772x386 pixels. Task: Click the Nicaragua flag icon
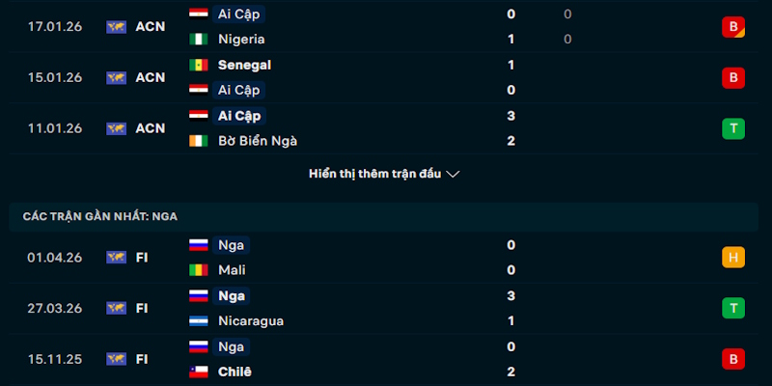pyautogui.click(x=199, y=321)
